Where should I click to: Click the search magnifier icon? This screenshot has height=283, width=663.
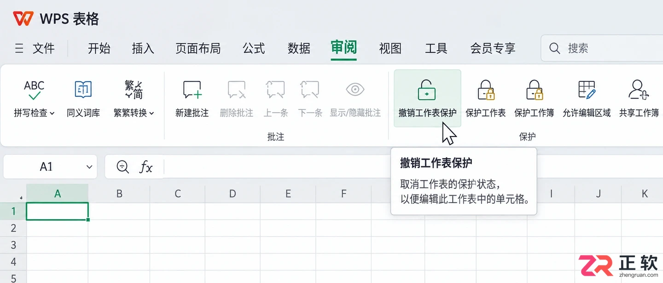click(555, 48)
